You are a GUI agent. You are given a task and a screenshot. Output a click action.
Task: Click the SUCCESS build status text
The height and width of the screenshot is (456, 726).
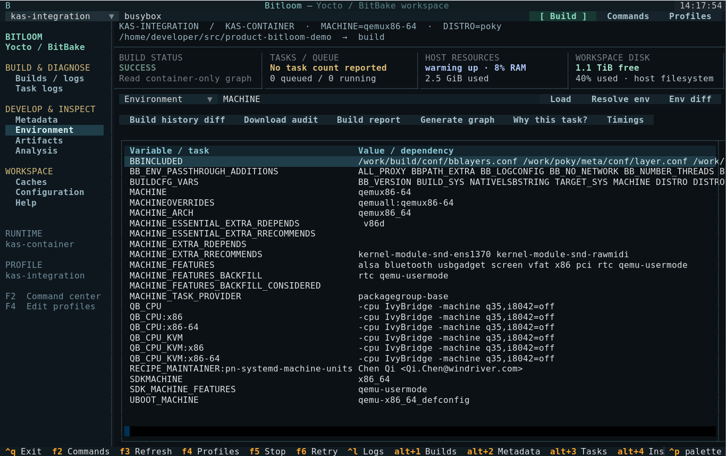[x=138, y=68]
